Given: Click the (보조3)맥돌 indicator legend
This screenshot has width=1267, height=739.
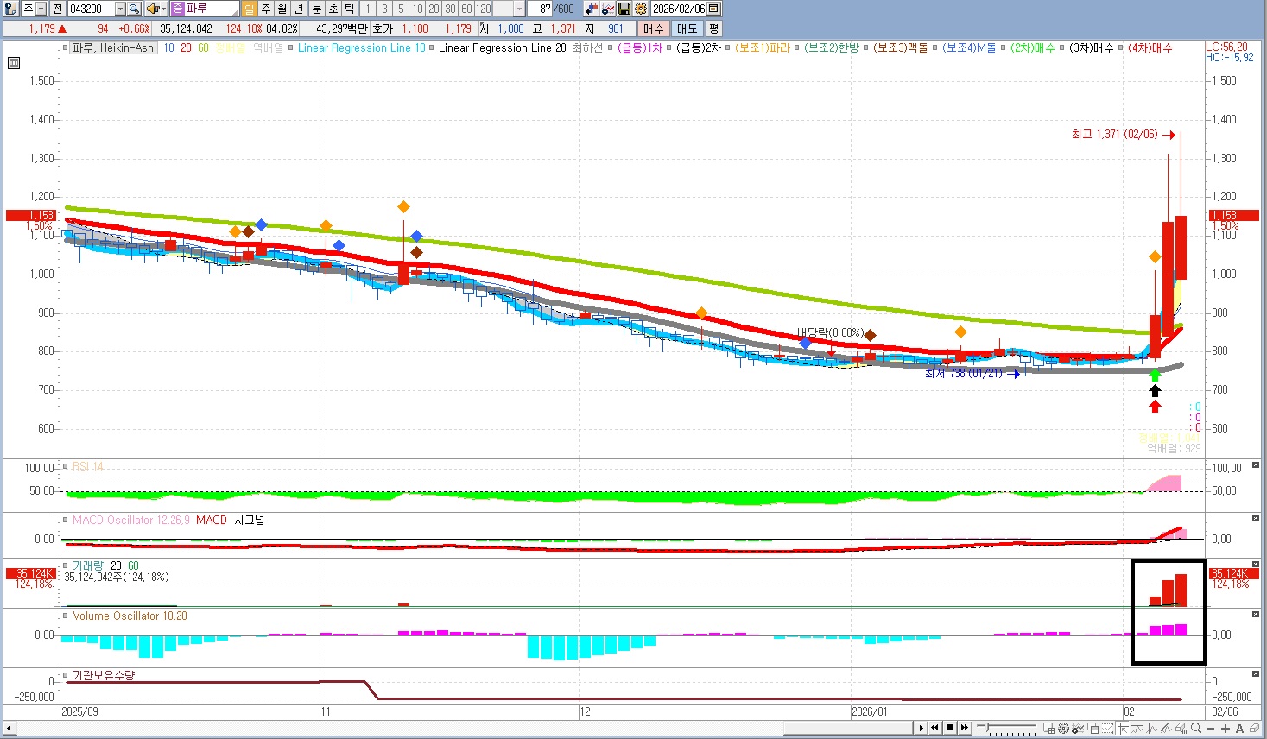Looking at the screenshot, I should pos(900,48).
